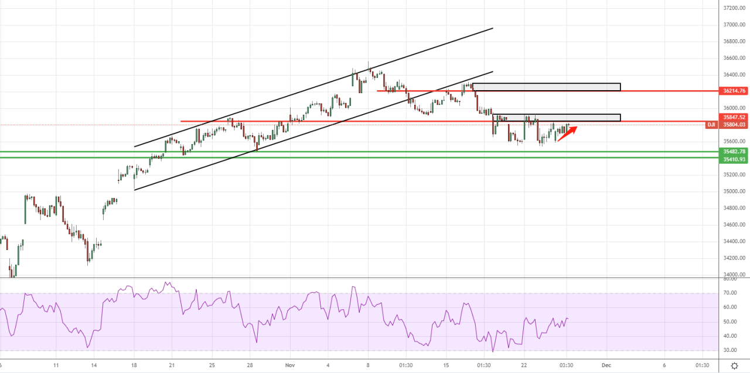This screenshot has width=750, height=373.
Task: Select the 35847.52 red price label
Action: [x=734, y=117]
